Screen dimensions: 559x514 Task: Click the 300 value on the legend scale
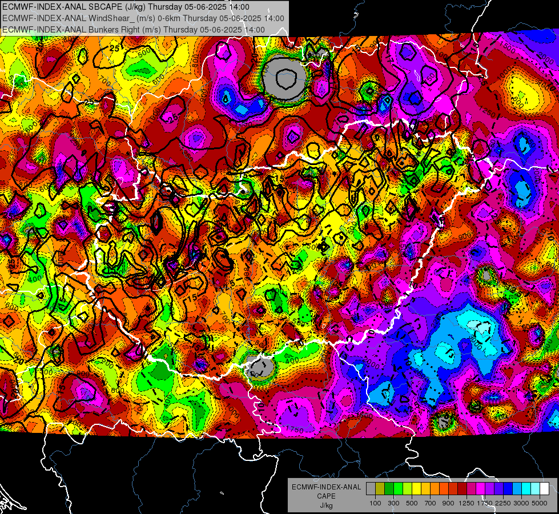pos(393,503)
